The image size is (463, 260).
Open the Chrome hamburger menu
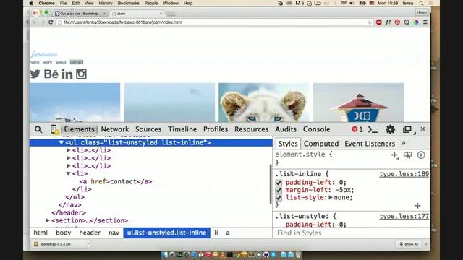(425, 22)
